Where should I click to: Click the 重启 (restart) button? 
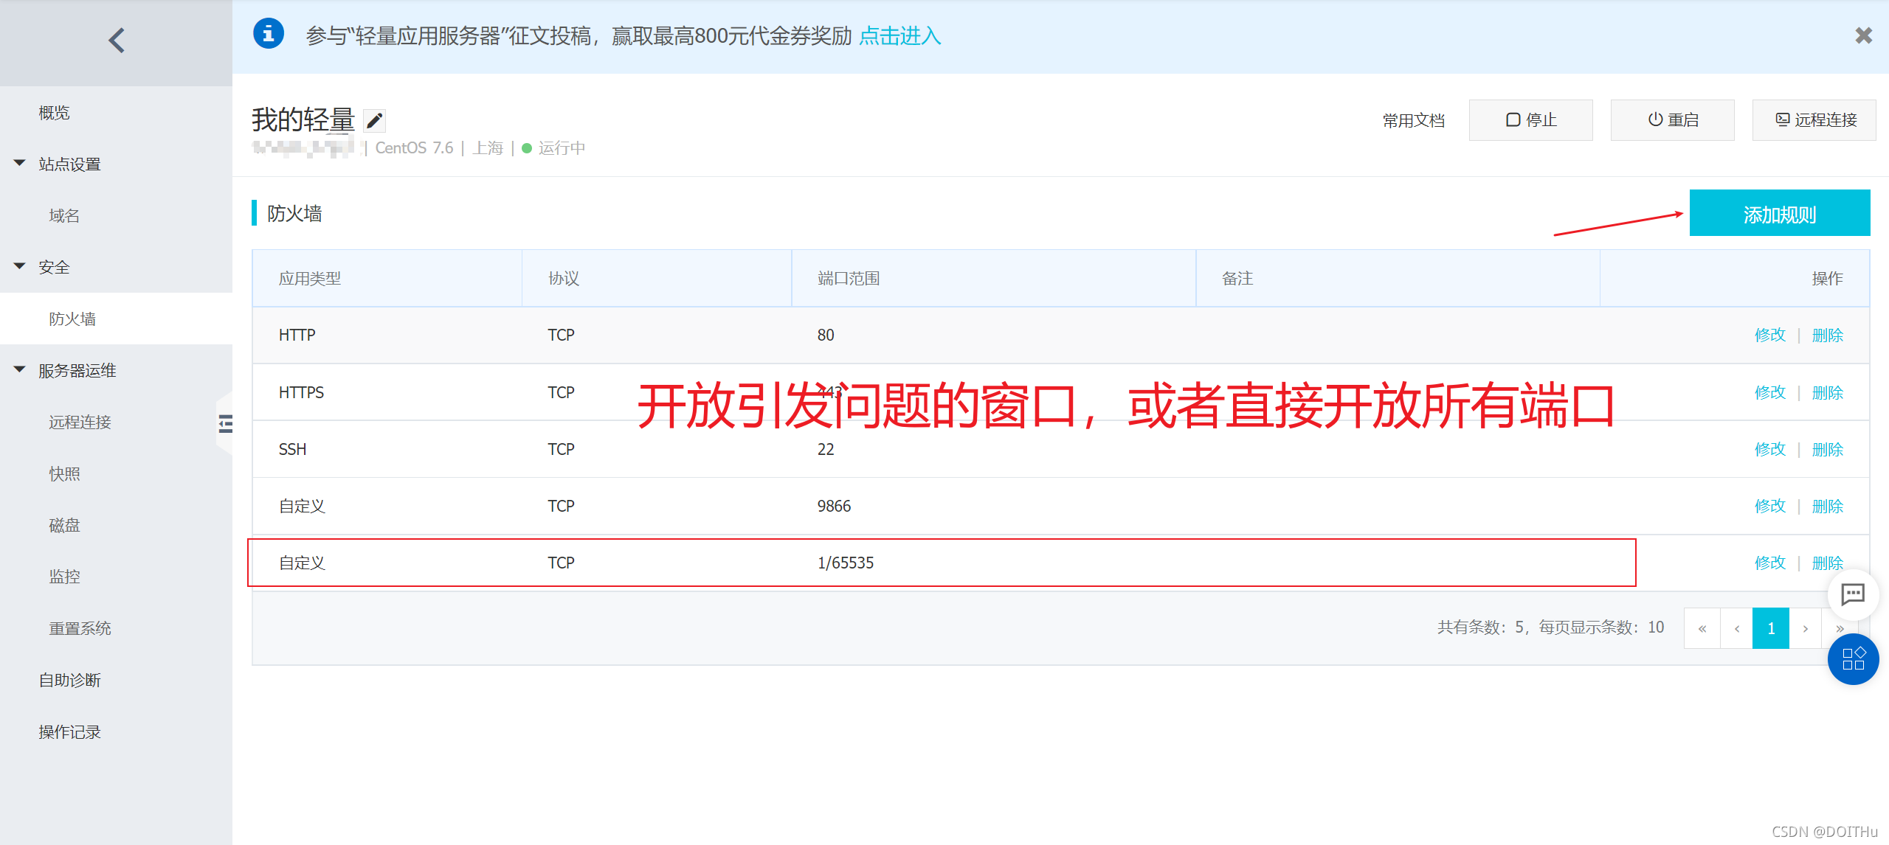pos(1672,120)
